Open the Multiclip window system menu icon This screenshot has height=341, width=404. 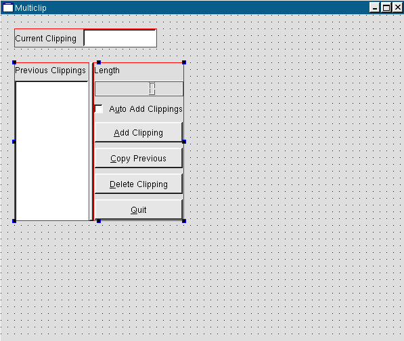pos(7,7)
